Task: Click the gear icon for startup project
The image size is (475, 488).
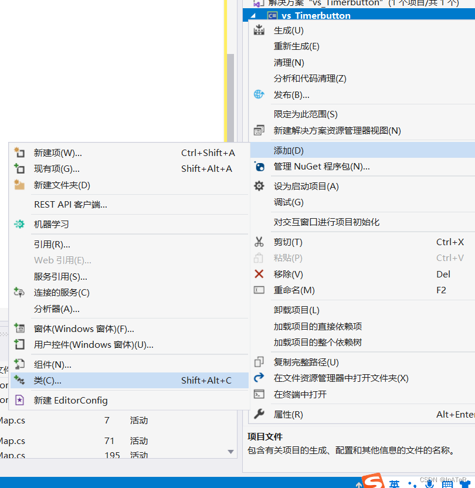Action: tap(259, 186)
